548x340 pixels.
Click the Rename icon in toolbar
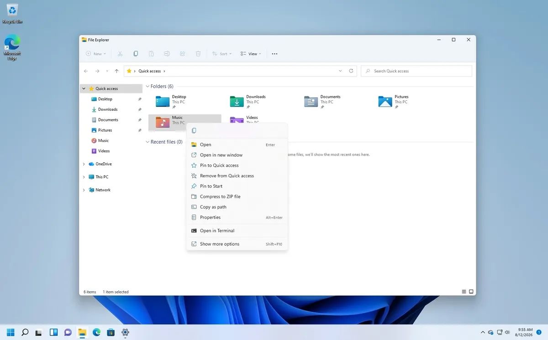coord(167,54)
